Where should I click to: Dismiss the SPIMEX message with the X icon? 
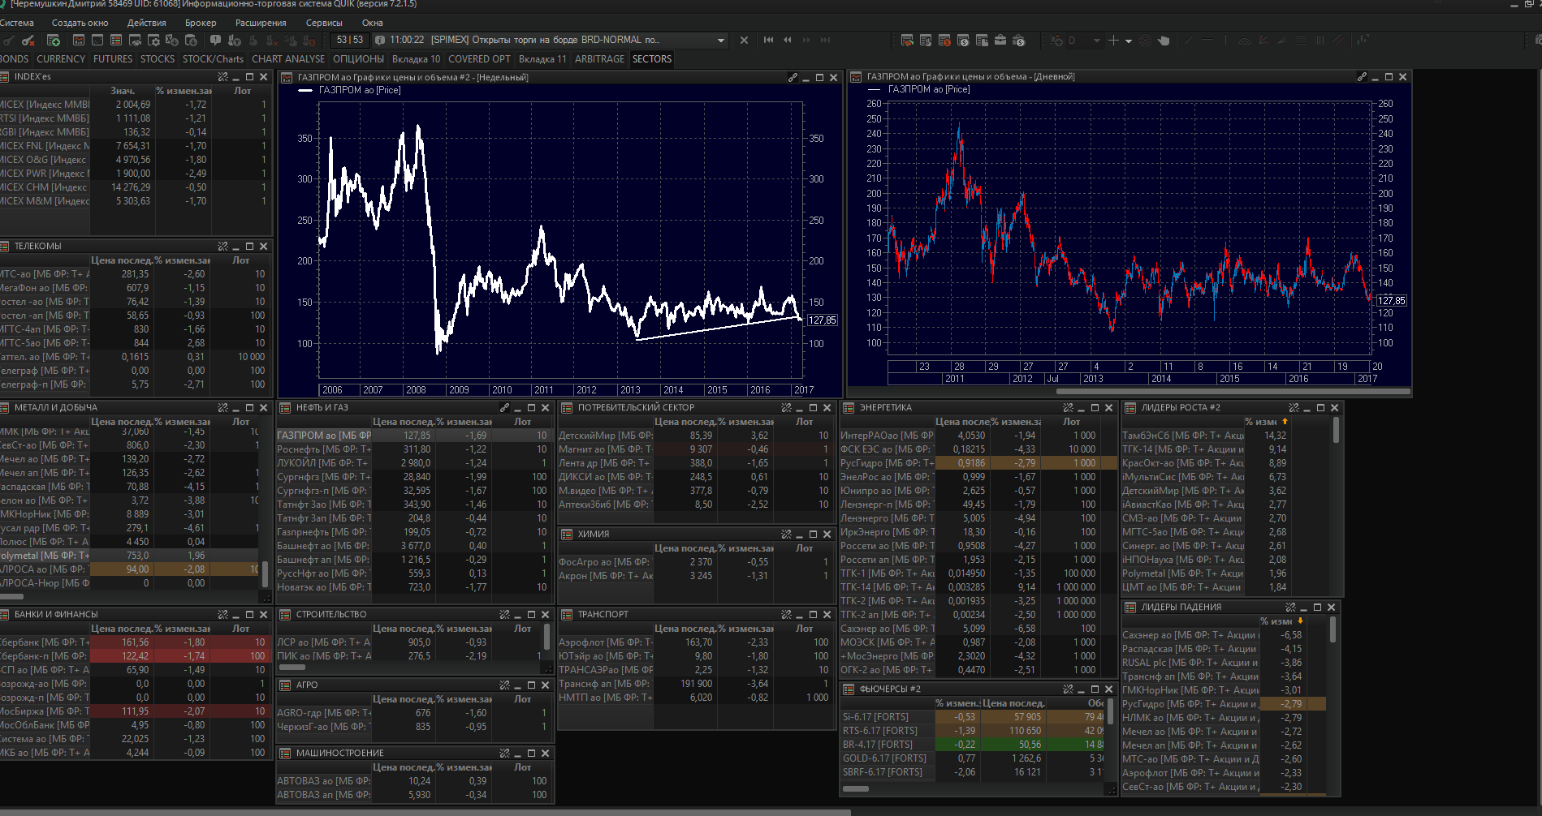(x=744, y=40)
